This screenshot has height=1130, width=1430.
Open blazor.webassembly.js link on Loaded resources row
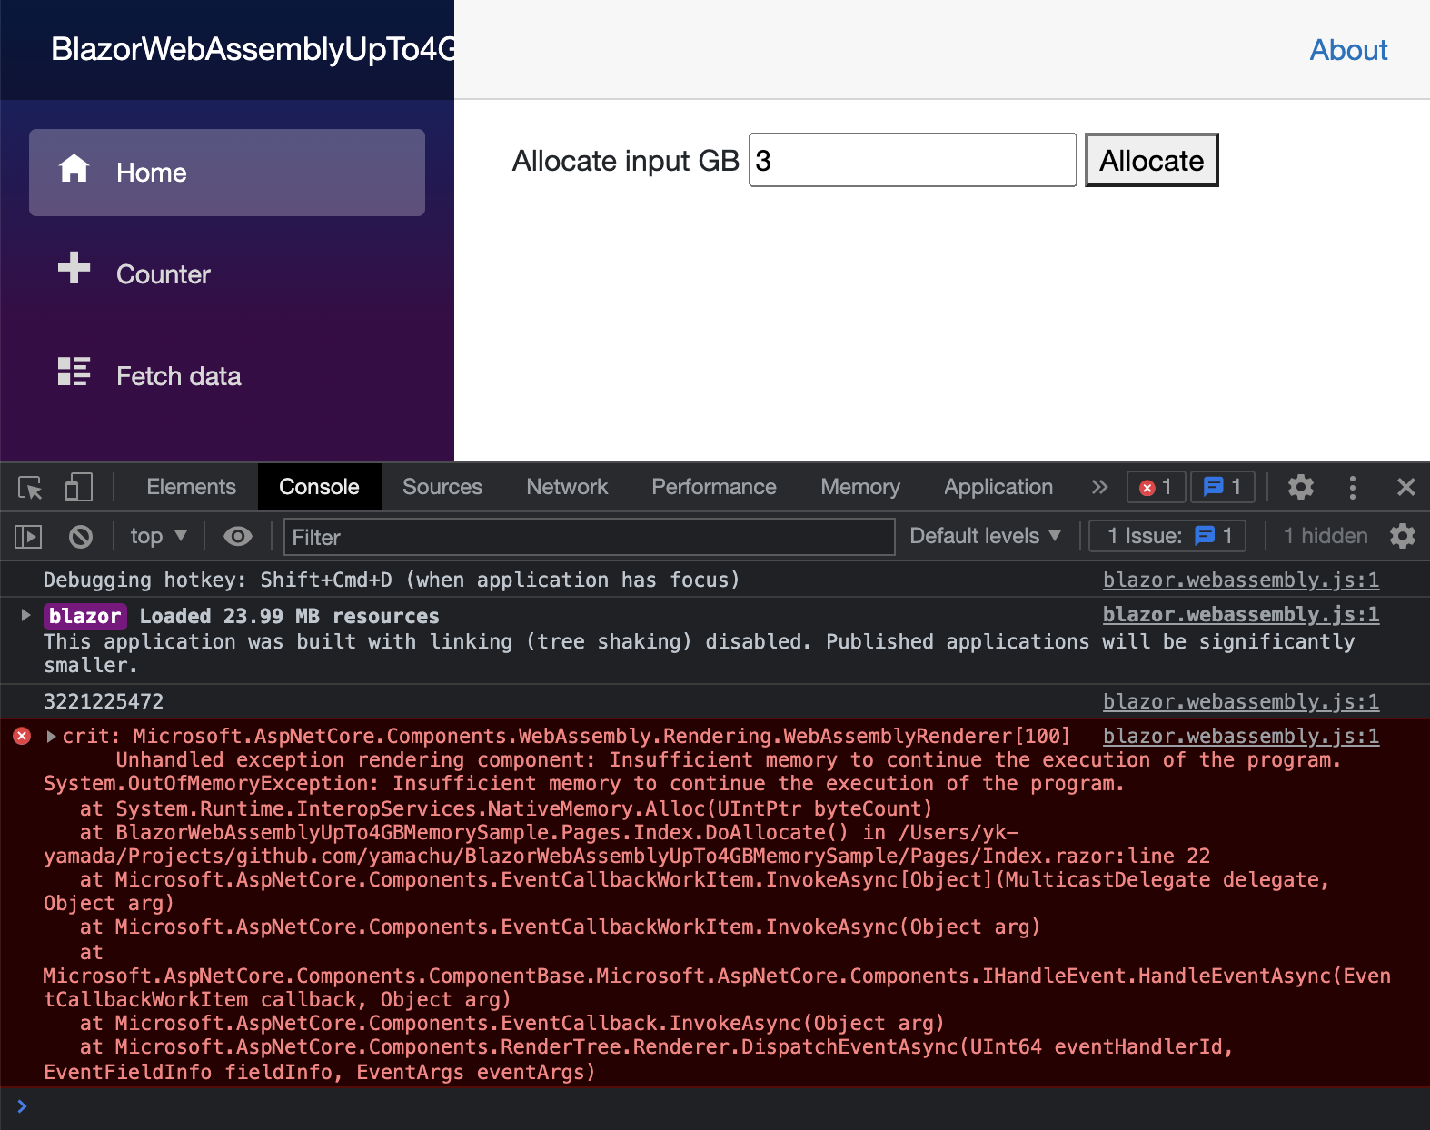tap(1241, 614)
